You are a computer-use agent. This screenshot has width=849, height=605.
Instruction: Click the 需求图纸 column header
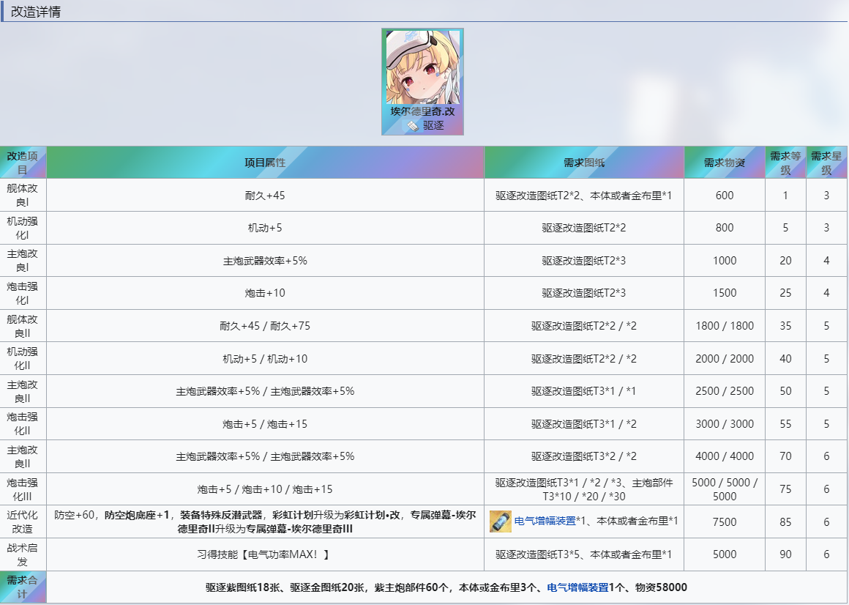point(584,163)
